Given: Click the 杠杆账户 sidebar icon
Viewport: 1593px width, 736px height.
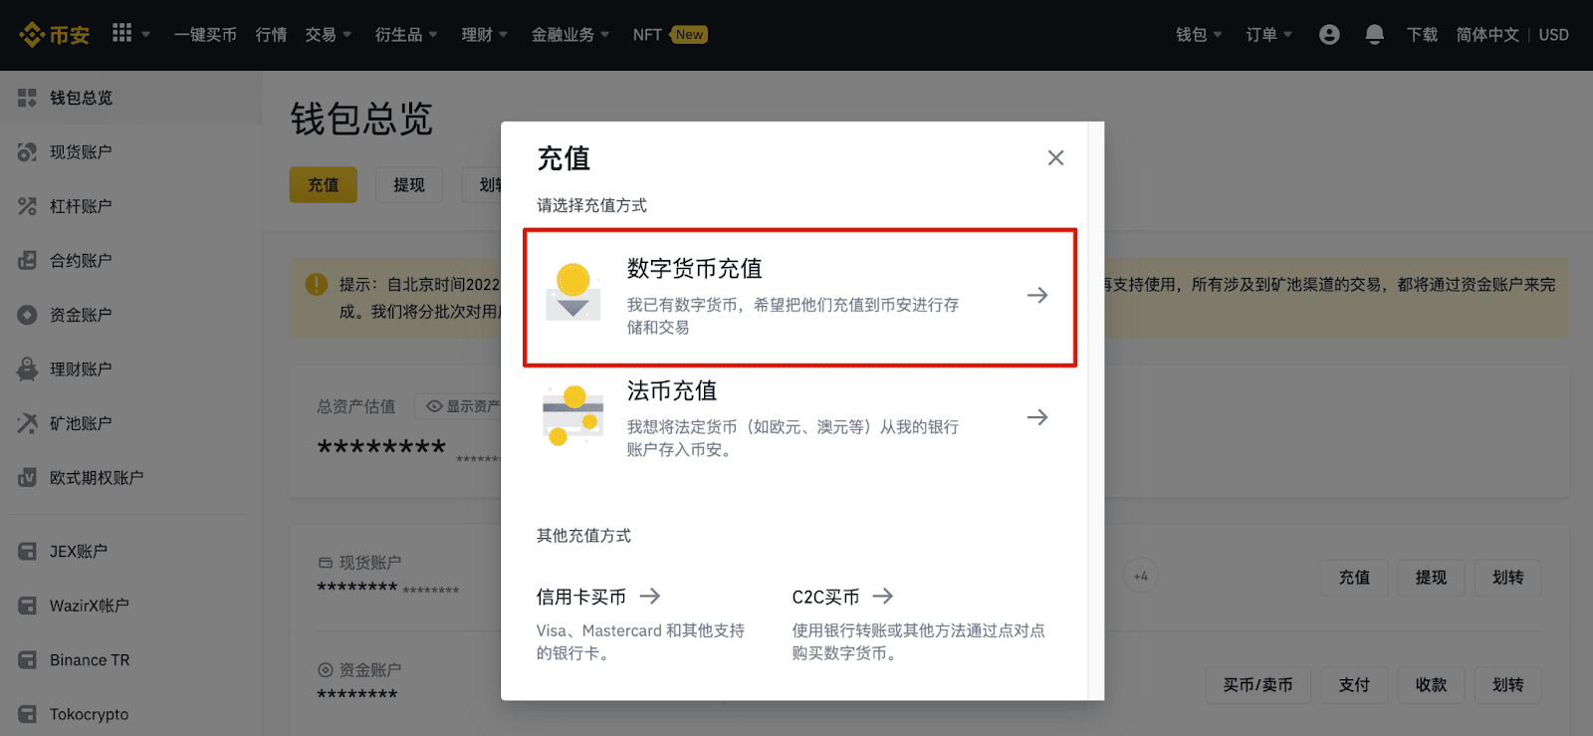Looking at the screenshot, I should click(x=27, y=206).
